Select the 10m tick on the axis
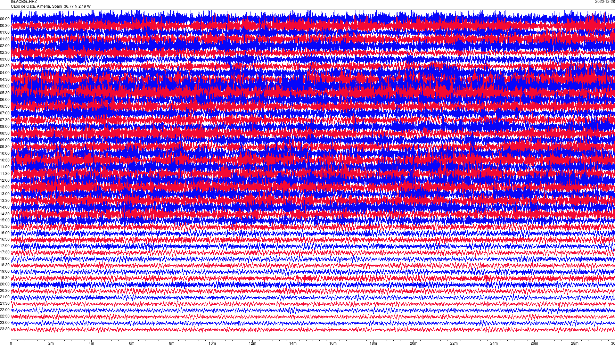 (x=212, y=343)
